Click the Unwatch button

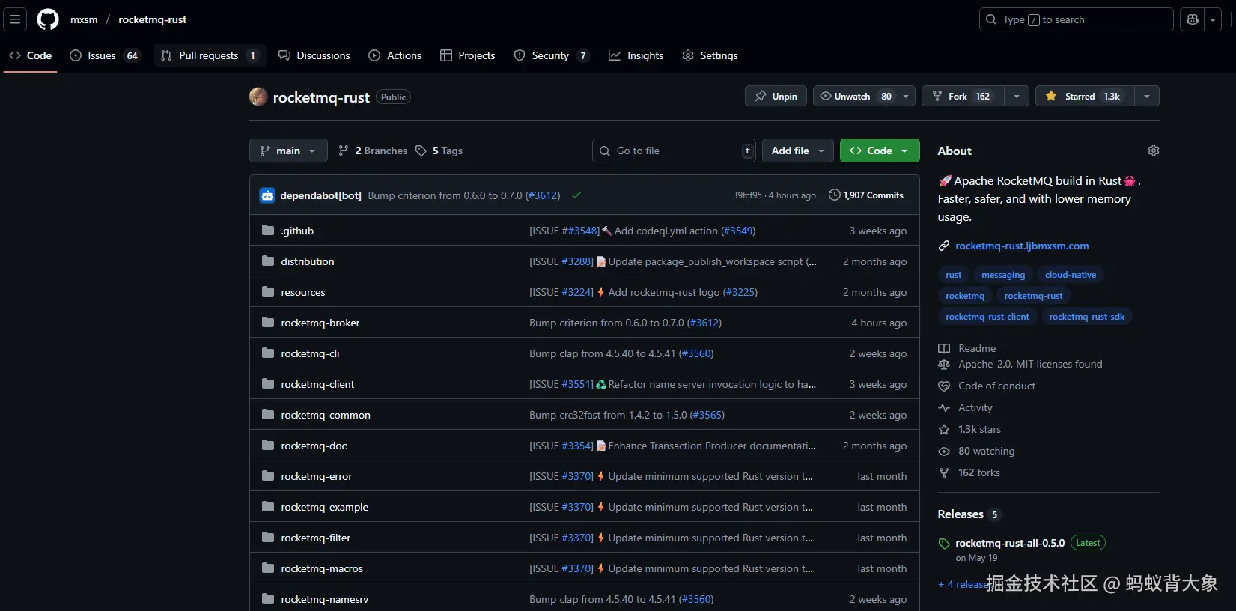click(855, 96)
